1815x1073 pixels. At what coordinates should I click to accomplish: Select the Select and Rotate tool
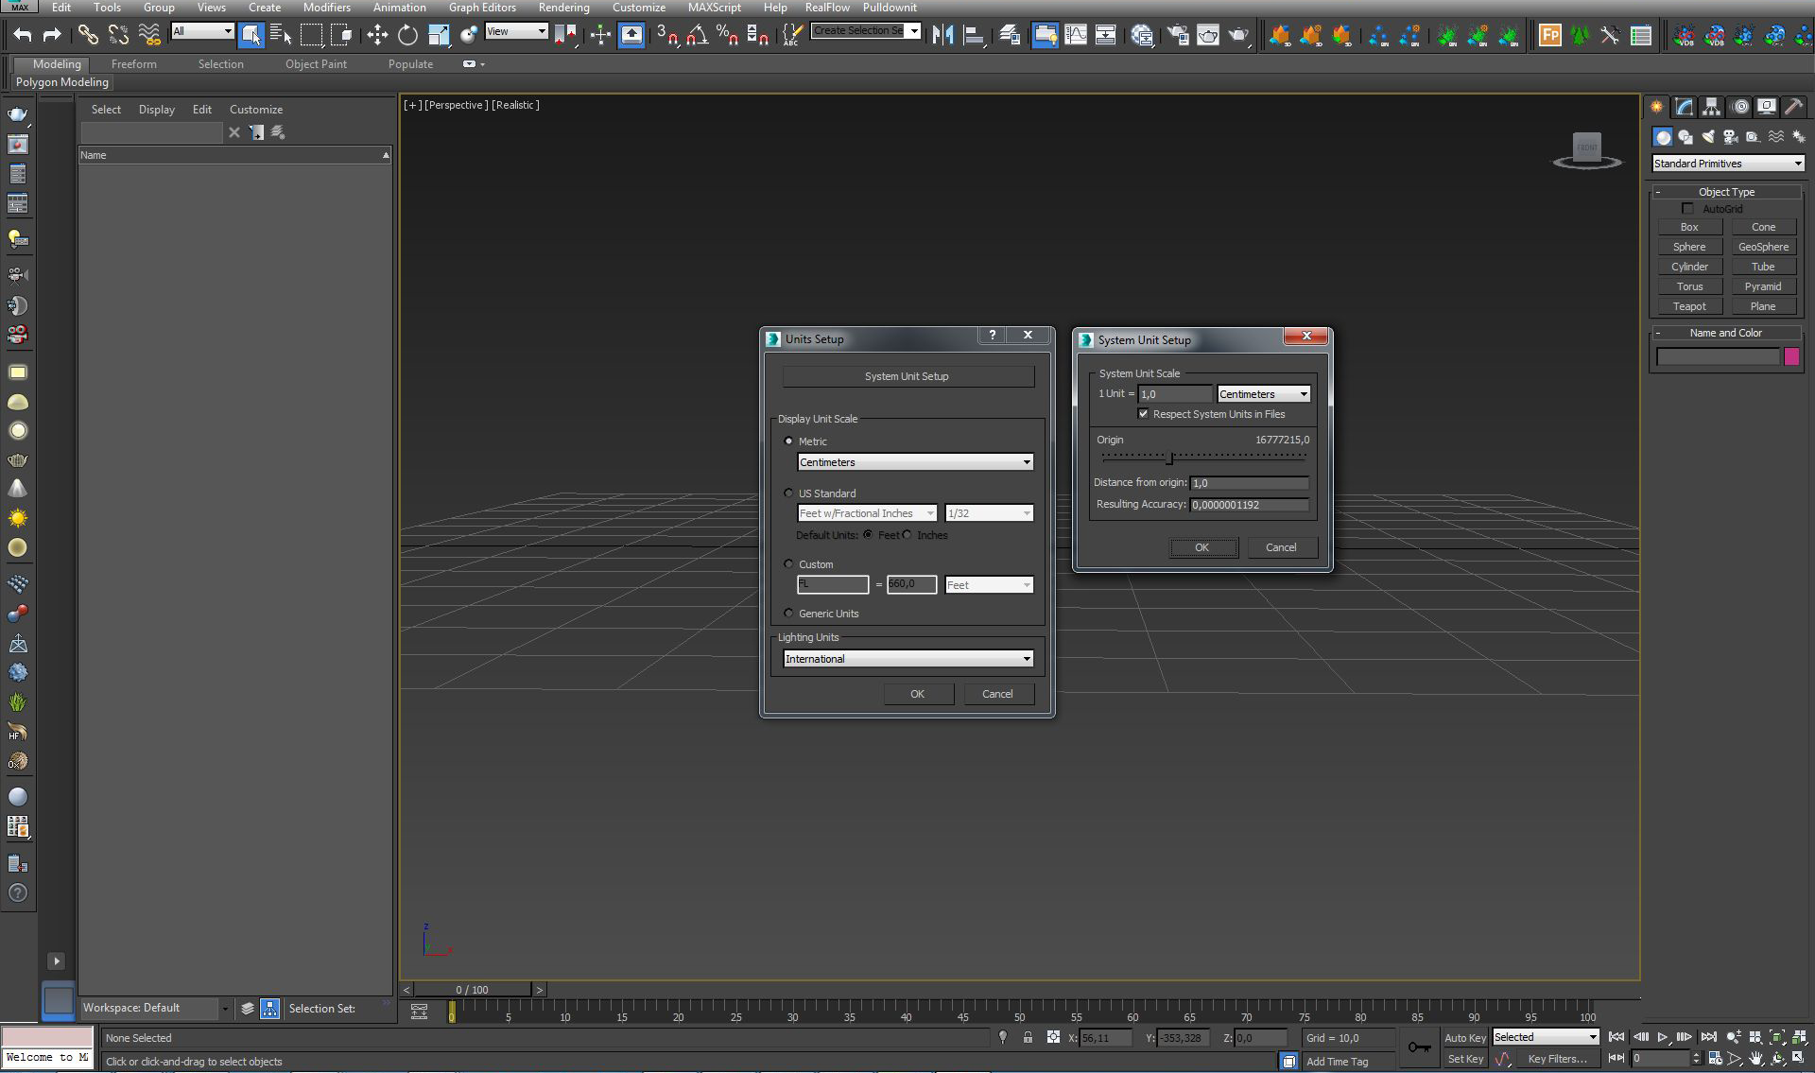coord(407,35)
